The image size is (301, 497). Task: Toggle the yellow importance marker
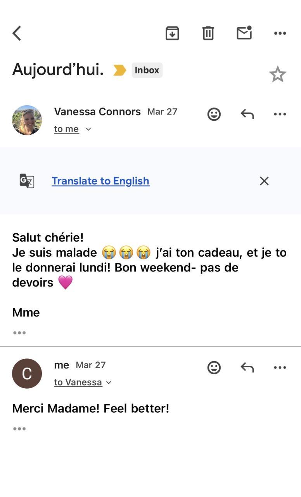coord(119,70)
